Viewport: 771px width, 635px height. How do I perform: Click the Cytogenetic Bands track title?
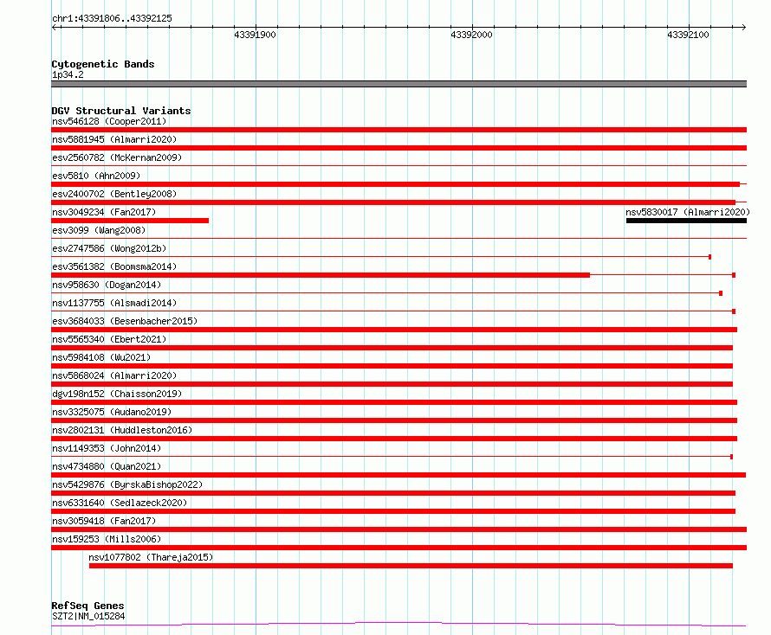[103, 64]
